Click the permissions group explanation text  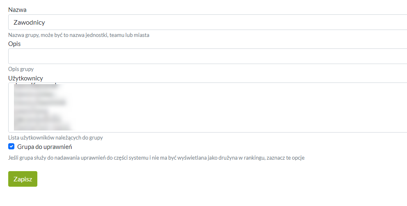(x=156, y=158)
